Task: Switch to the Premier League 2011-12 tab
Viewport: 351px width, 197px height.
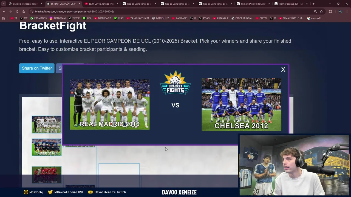Action: [x=291, y=4]
